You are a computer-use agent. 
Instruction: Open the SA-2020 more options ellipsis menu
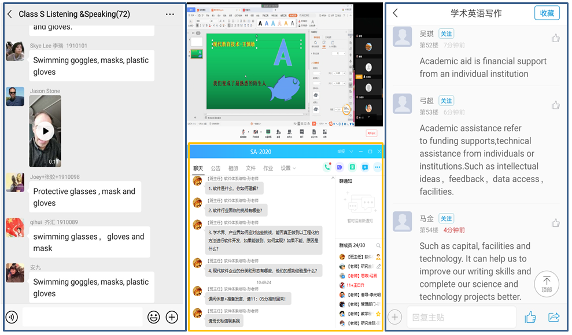pos(378,168)
